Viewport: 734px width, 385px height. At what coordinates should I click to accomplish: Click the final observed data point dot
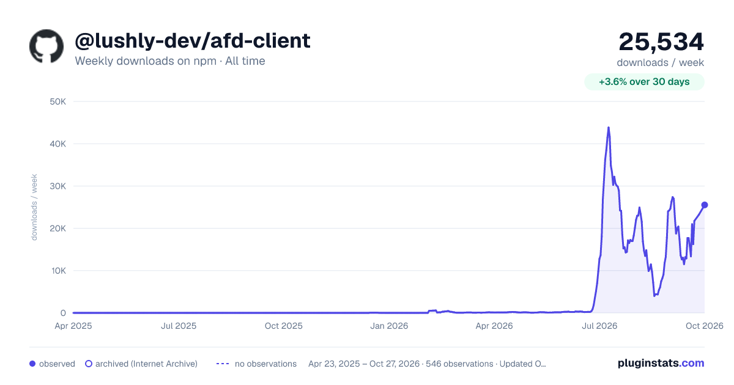(705, 205)
